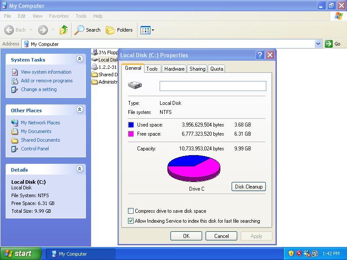Viewport: 347px width, 260px height.
Task: Click the Drive C pie chart
Action: 194,169
